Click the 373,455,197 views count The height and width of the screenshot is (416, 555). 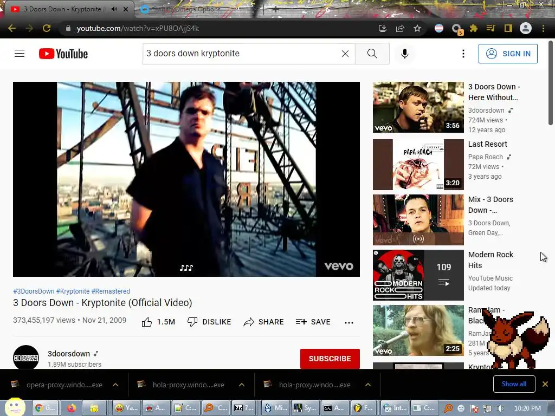coord(44,320)
